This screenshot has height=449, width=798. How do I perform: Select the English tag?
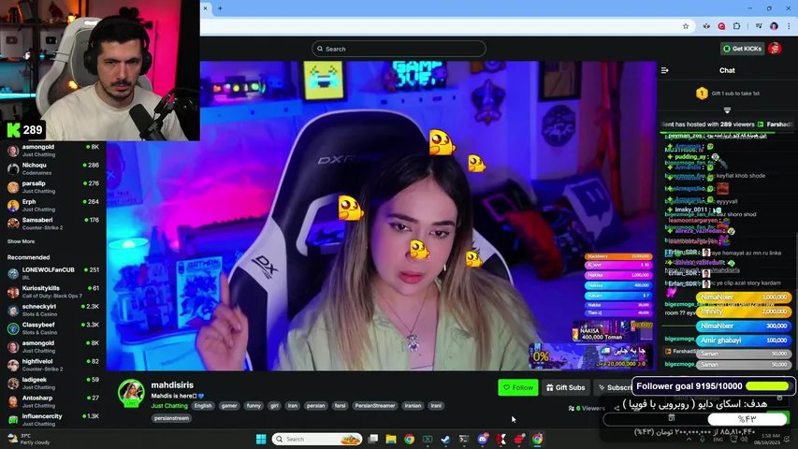[203, 406]
